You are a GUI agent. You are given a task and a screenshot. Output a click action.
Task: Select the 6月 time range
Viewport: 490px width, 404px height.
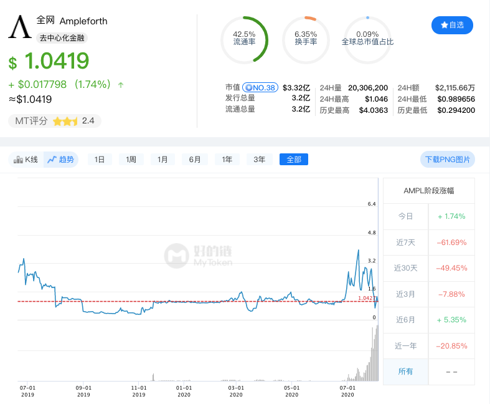[195, 160]
